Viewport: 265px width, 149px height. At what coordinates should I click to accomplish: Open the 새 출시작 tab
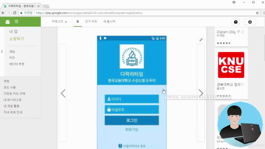pos(109,22)
